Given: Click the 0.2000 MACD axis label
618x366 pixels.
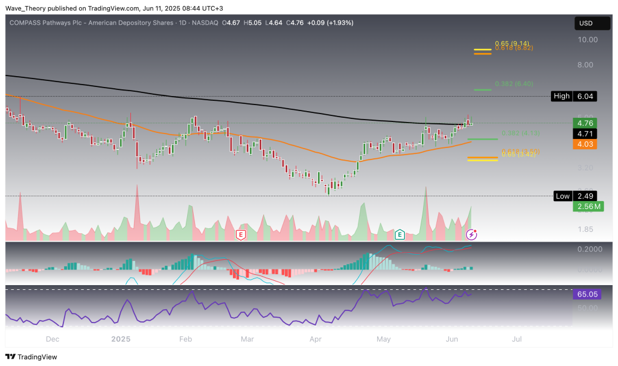Looking at the screenshot, I should [590, 249].
